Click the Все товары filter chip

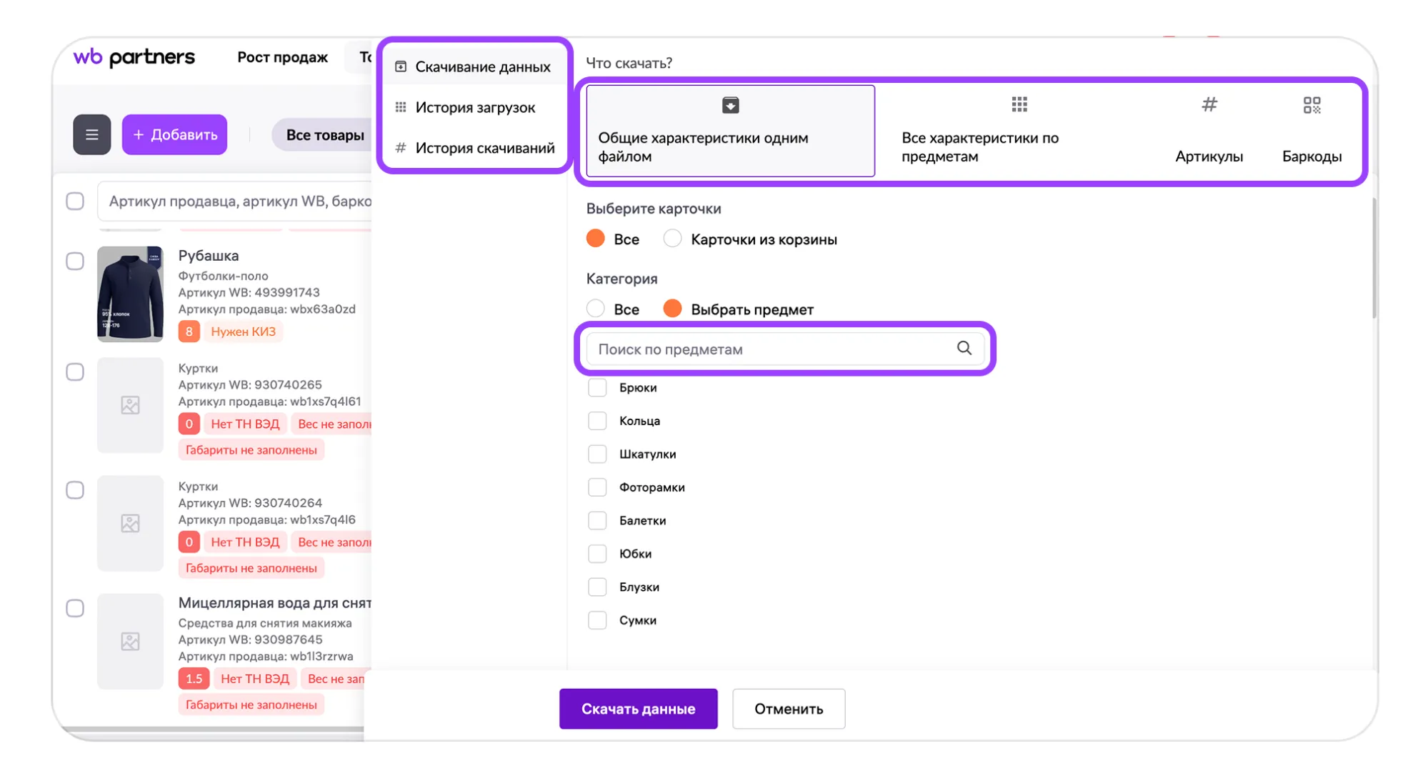324,134
